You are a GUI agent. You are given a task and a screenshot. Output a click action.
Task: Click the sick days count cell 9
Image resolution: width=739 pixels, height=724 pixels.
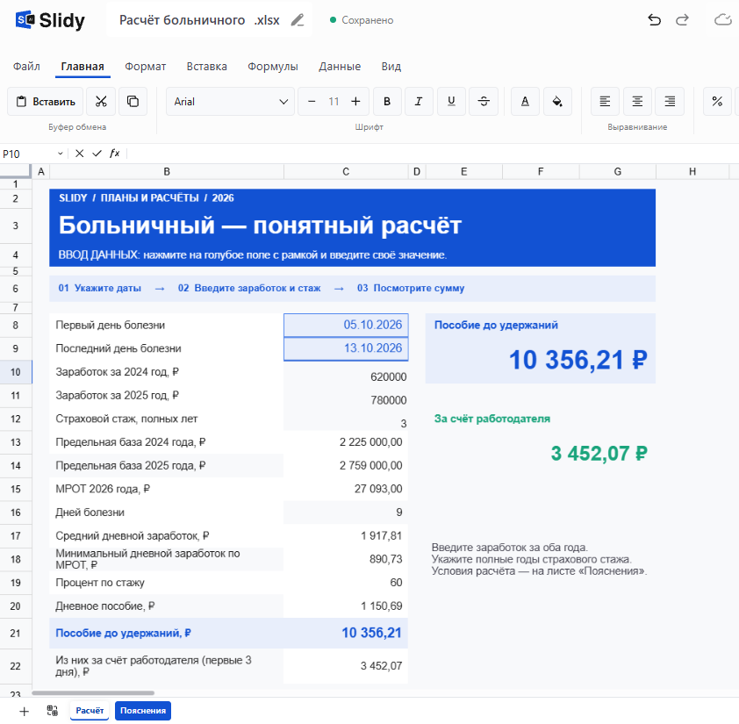(346, 513)
